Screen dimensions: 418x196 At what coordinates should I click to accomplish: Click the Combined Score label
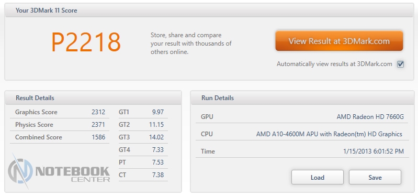(x=38, y=137)
